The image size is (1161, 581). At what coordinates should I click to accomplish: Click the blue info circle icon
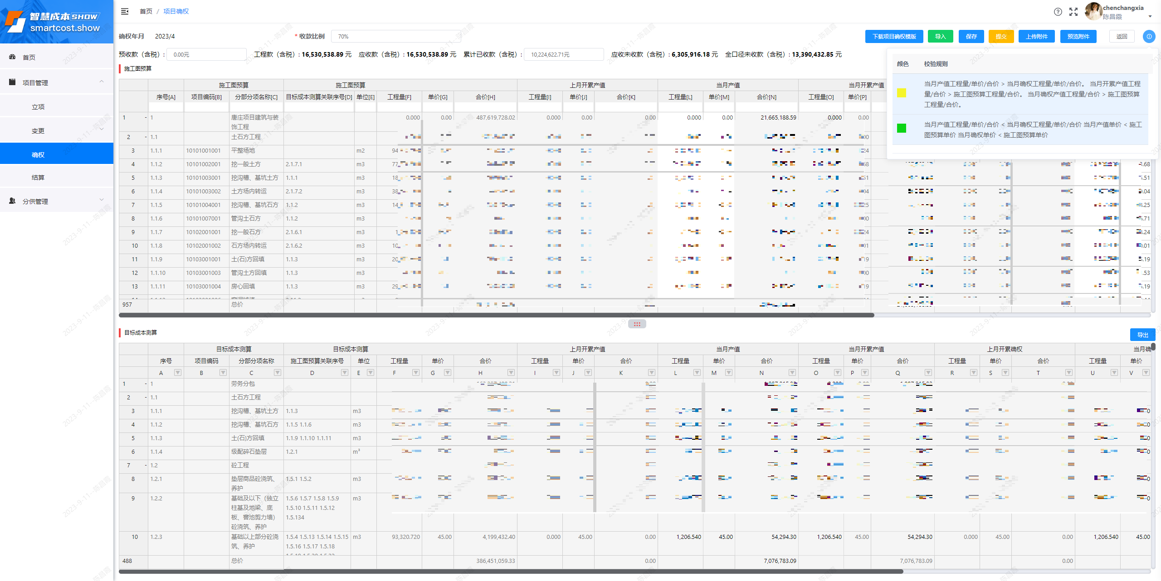click(x=1149, y=37)
